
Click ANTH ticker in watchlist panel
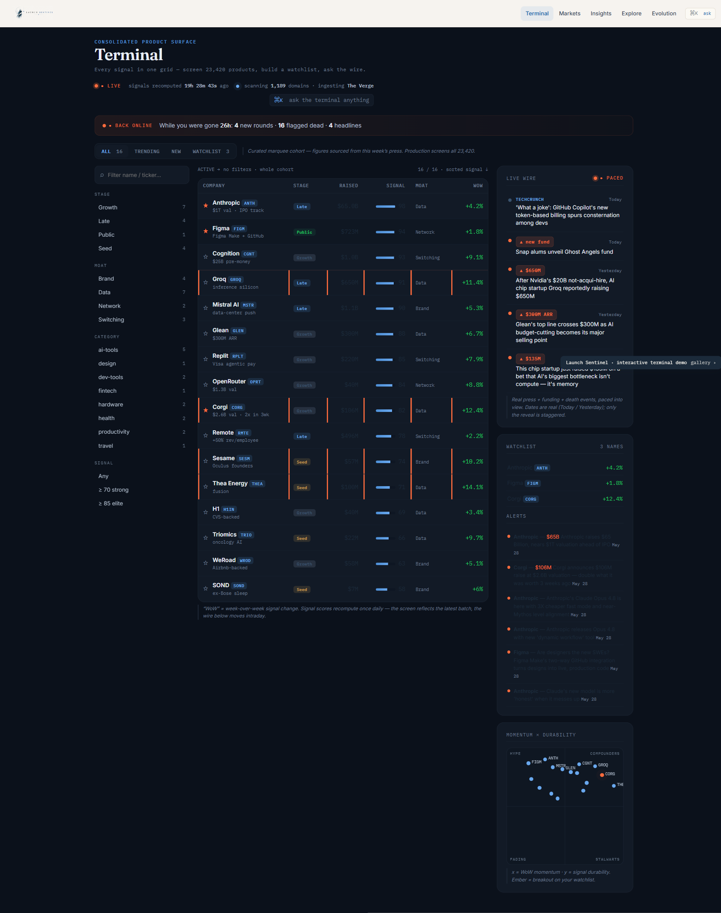pos(542,468)
